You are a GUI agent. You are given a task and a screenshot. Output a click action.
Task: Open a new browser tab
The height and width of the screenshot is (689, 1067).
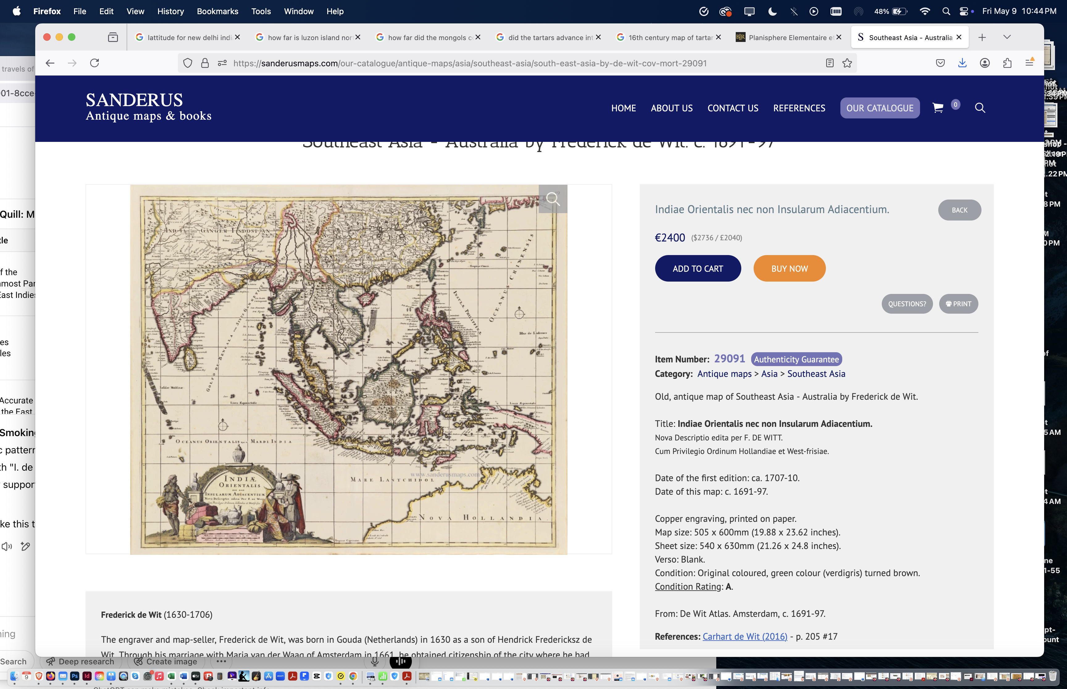point(982,37)
